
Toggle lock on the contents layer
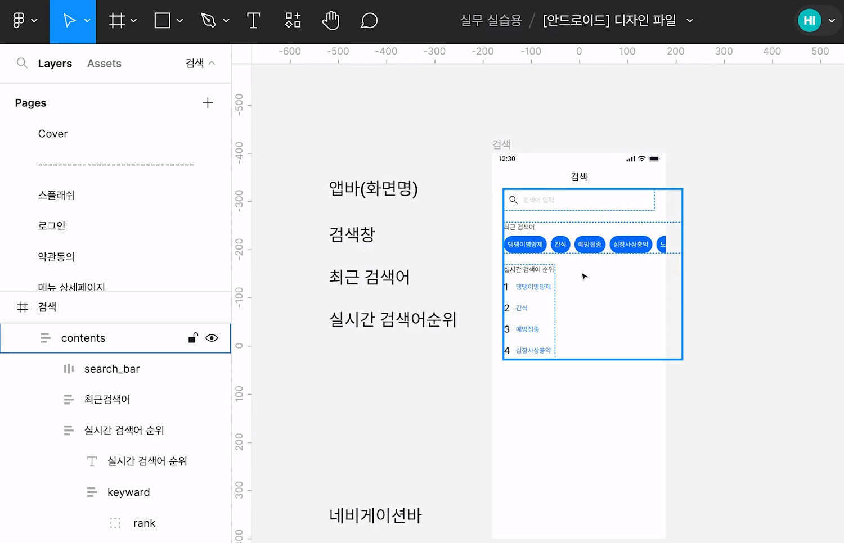193,338
